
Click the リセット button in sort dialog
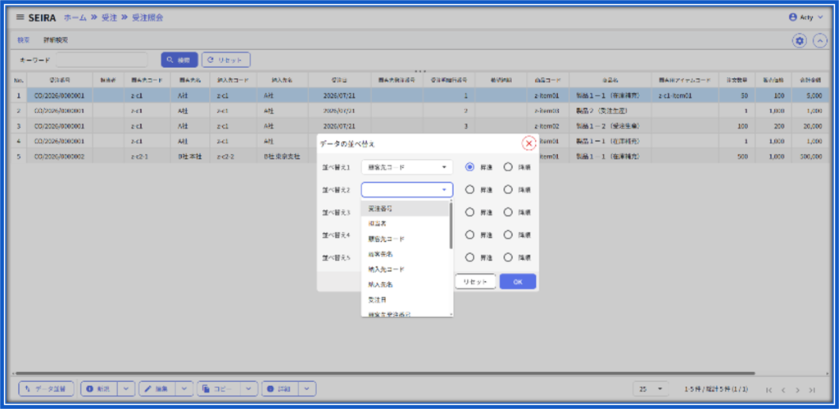475,282
